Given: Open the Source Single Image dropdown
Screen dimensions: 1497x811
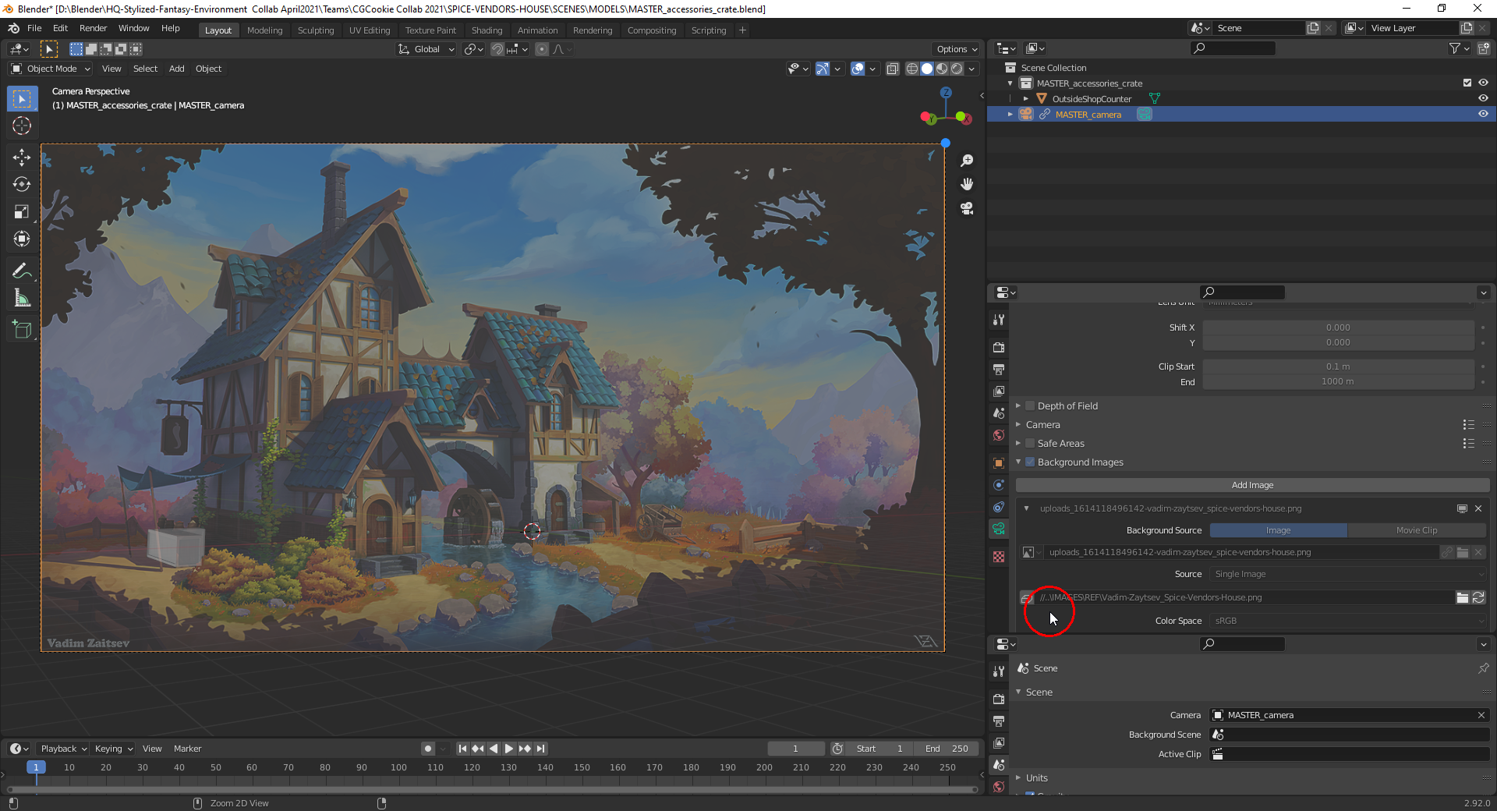Looking at the screenshot, I should coord(1348,574).
